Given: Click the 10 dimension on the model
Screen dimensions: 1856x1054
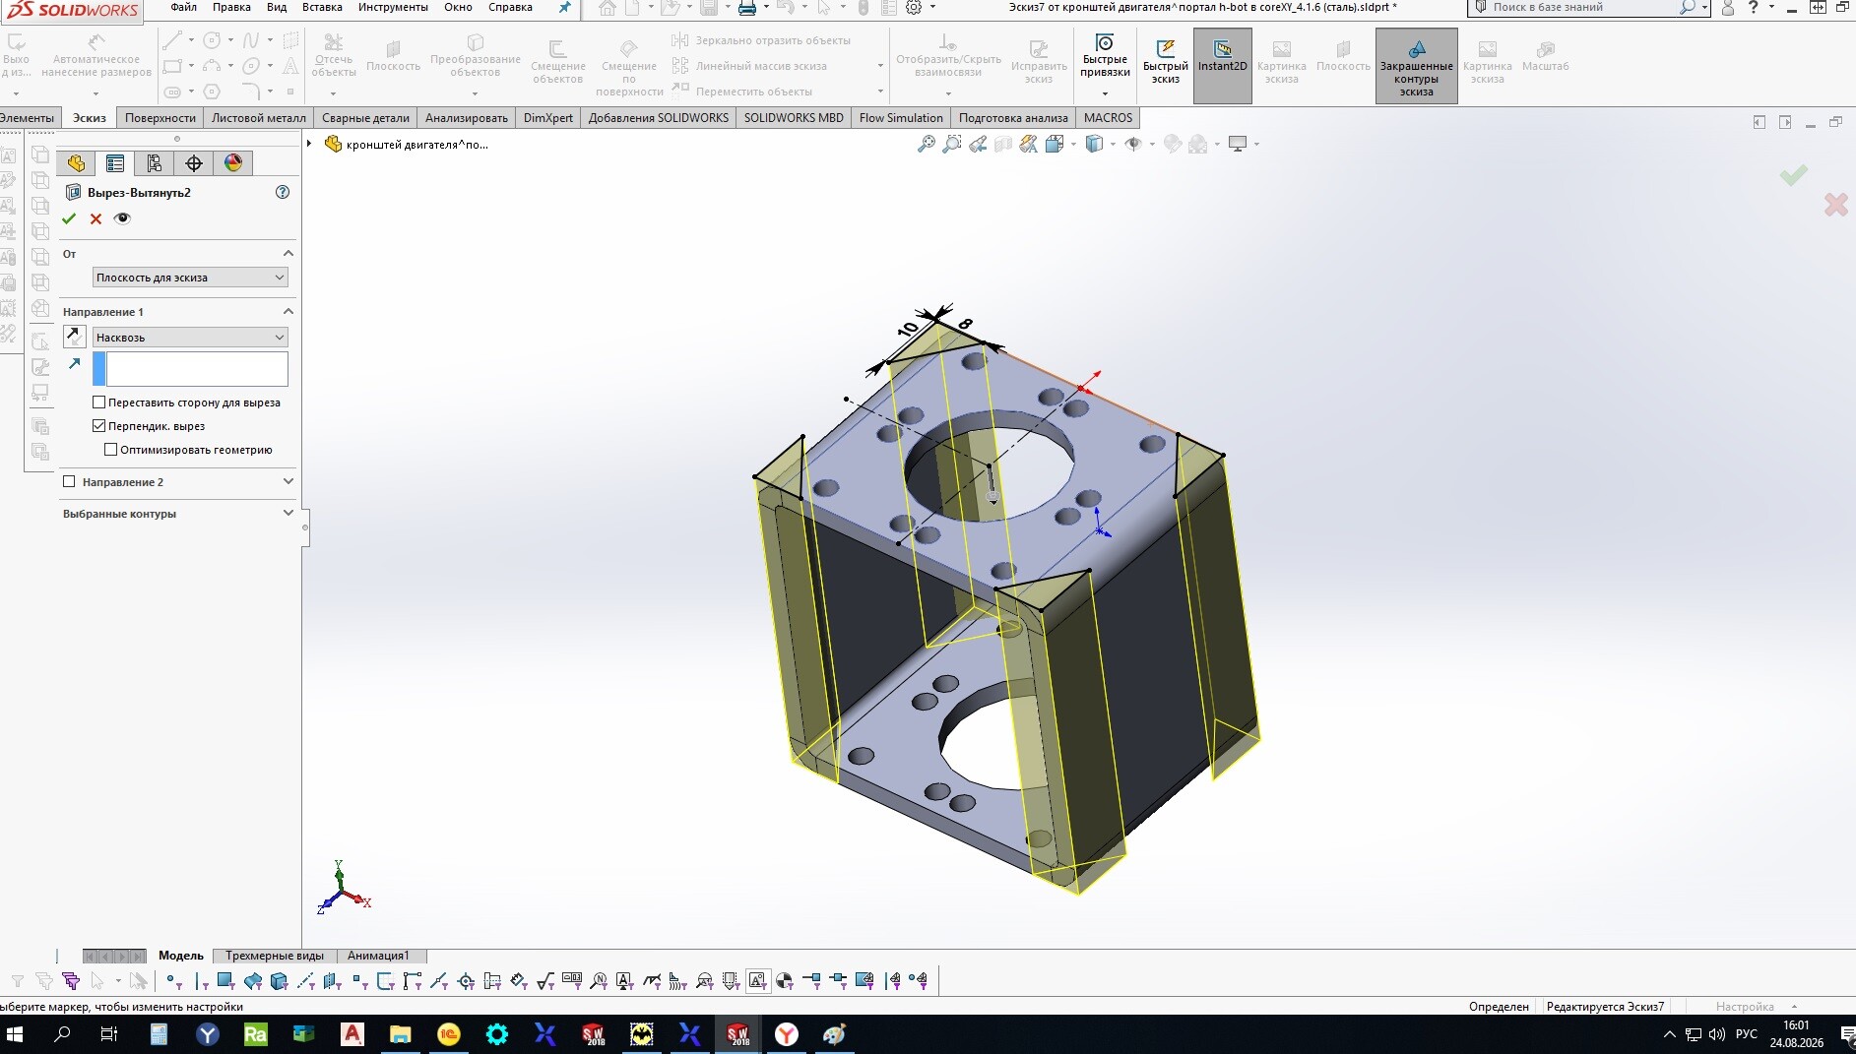Looking at the screenshot, I should point(908,328).
